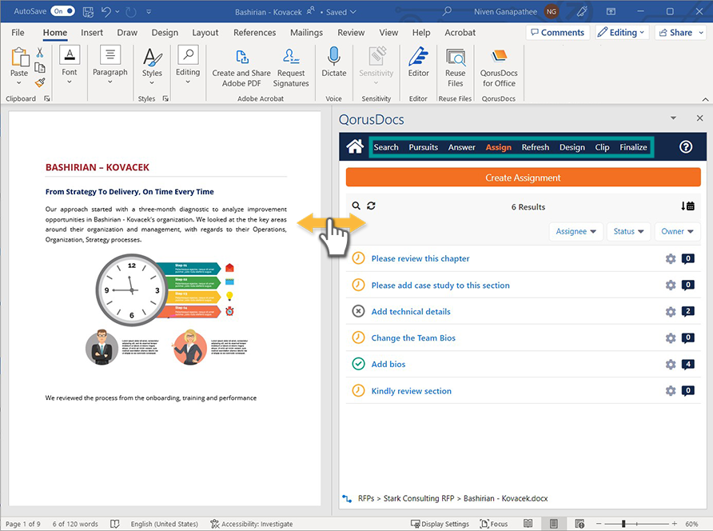Open QorusDocs help question mark
This screenshot has width=713, height=531.
point(686,146)
